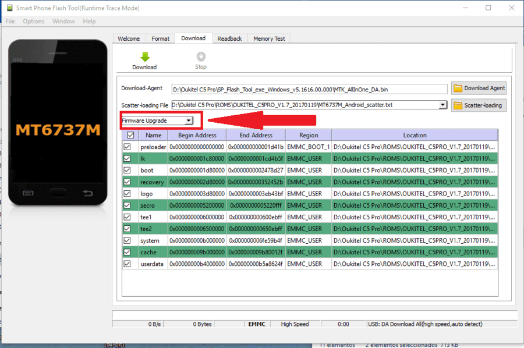Switch to the Welcome tab

point(129,39)
